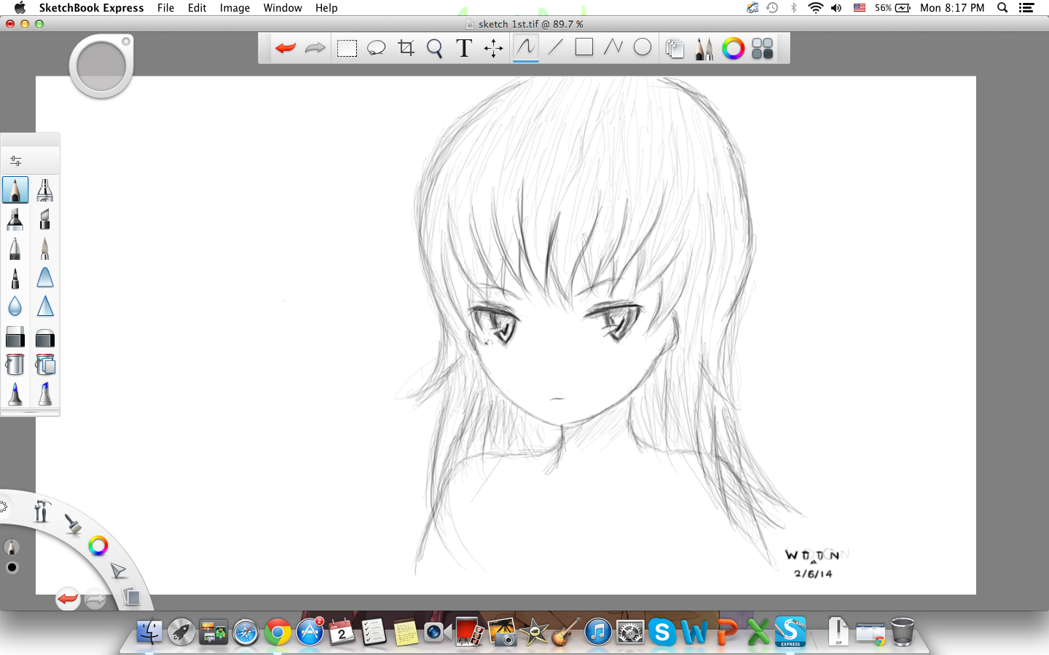
Task: Open the Edit menu
Action: pyautogui.click(x=197, y=8)
